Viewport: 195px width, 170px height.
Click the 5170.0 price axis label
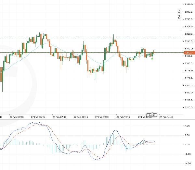pyautogui.click(x=189, y=78)
